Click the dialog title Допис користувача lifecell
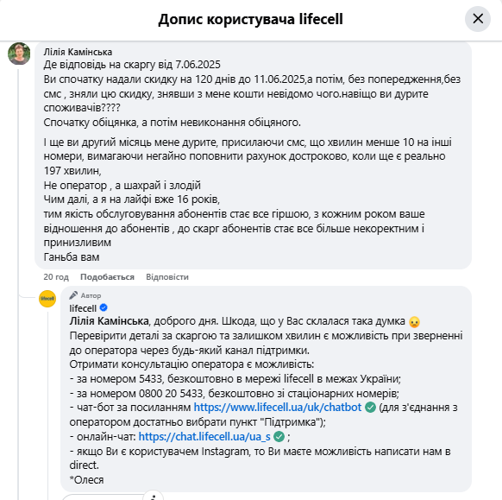The height and width of the screenshot is (500, 502). (251, 19)
